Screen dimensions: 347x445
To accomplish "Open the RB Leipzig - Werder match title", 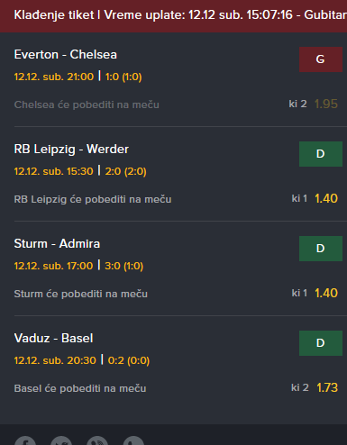I will click(x=71, y=150).
